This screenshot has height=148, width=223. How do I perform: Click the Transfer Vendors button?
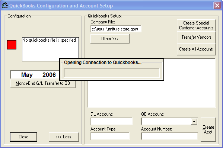196,37
